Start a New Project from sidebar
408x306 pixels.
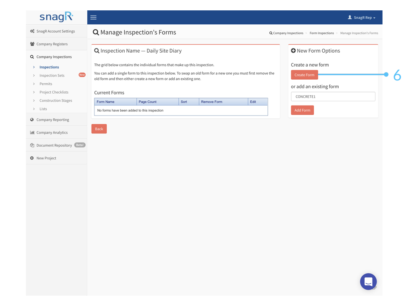(x=47, y=158)
